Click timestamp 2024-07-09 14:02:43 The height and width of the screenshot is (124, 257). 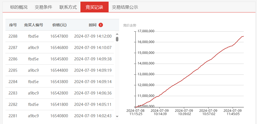93,116
